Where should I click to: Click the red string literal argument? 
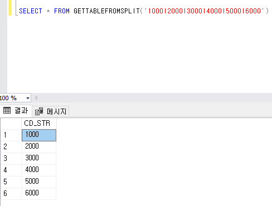(x=205, y=11)
